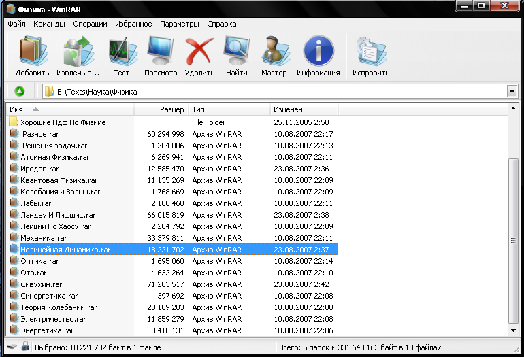The image size is (524, 357).
Task: Click the scrollbar up arrow
Action: pyautogui.click(x=513, y=108)
